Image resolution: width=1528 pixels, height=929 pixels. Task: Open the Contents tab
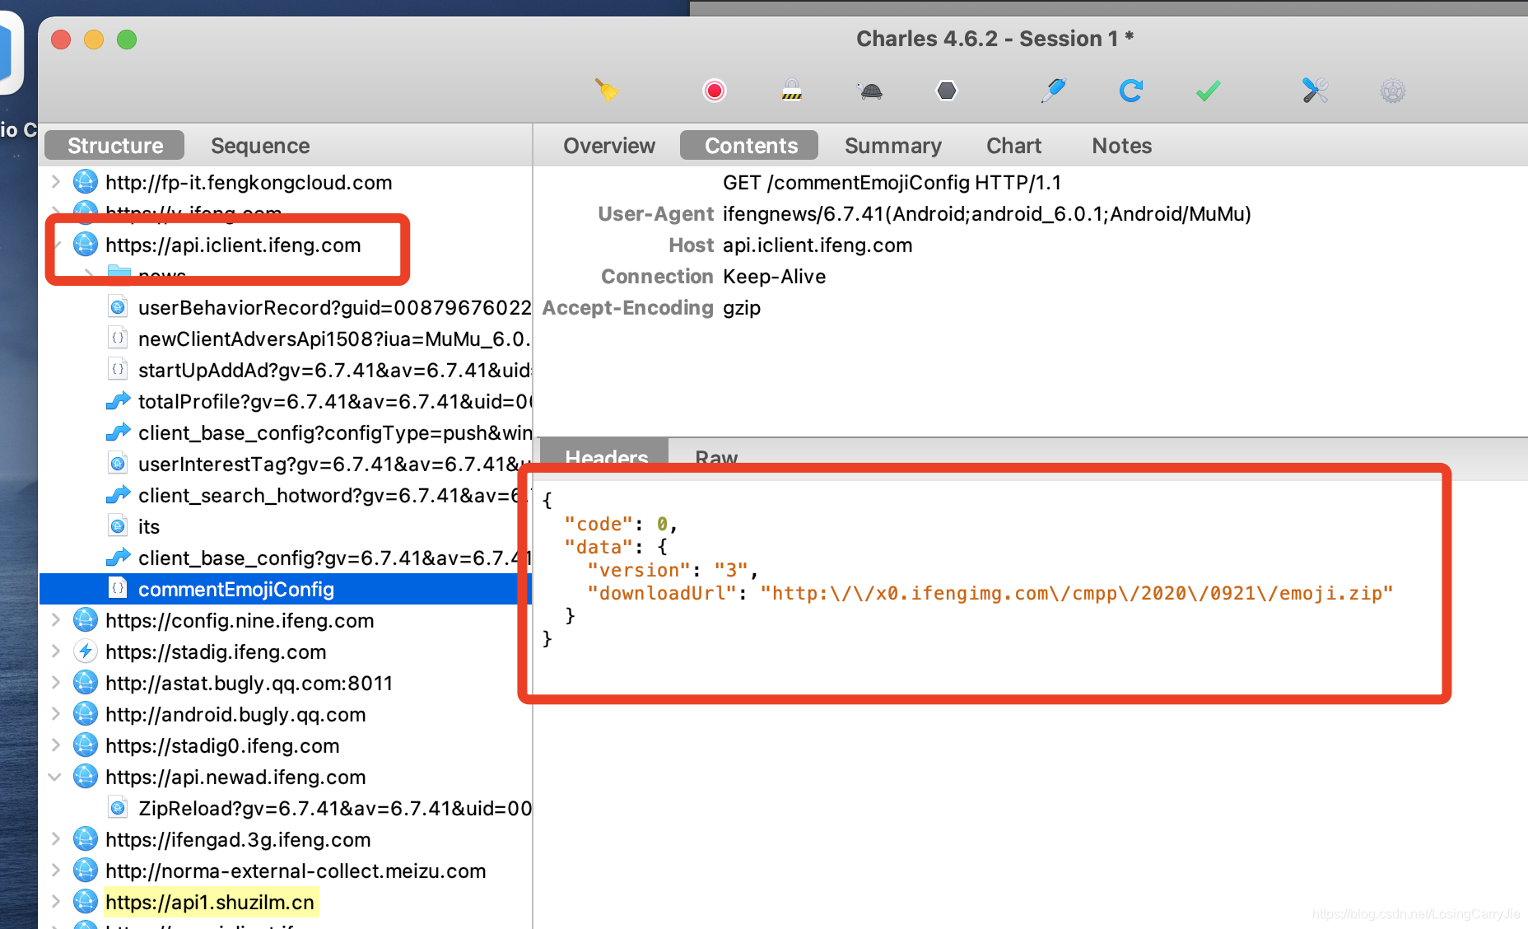750,146
